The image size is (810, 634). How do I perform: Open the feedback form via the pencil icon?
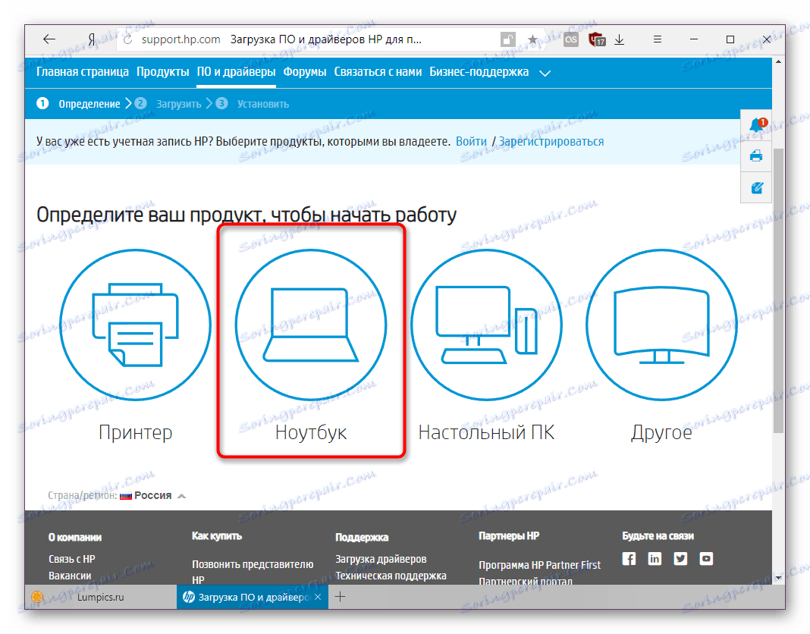pyautogui.click(x=755, y=187)
